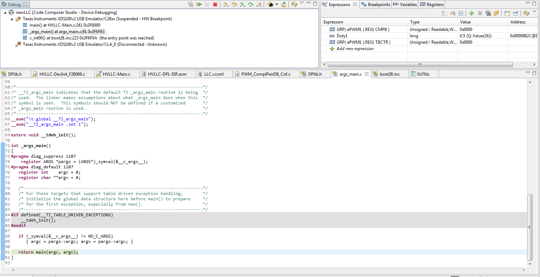Click the Restart icon in Debug toolbar

pos(284,4)
